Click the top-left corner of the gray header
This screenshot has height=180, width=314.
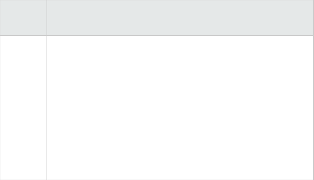click(0, 0)
